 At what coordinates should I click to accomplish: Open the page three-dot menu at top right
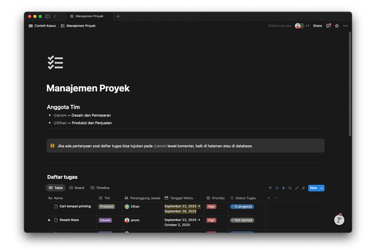point(345,26)
